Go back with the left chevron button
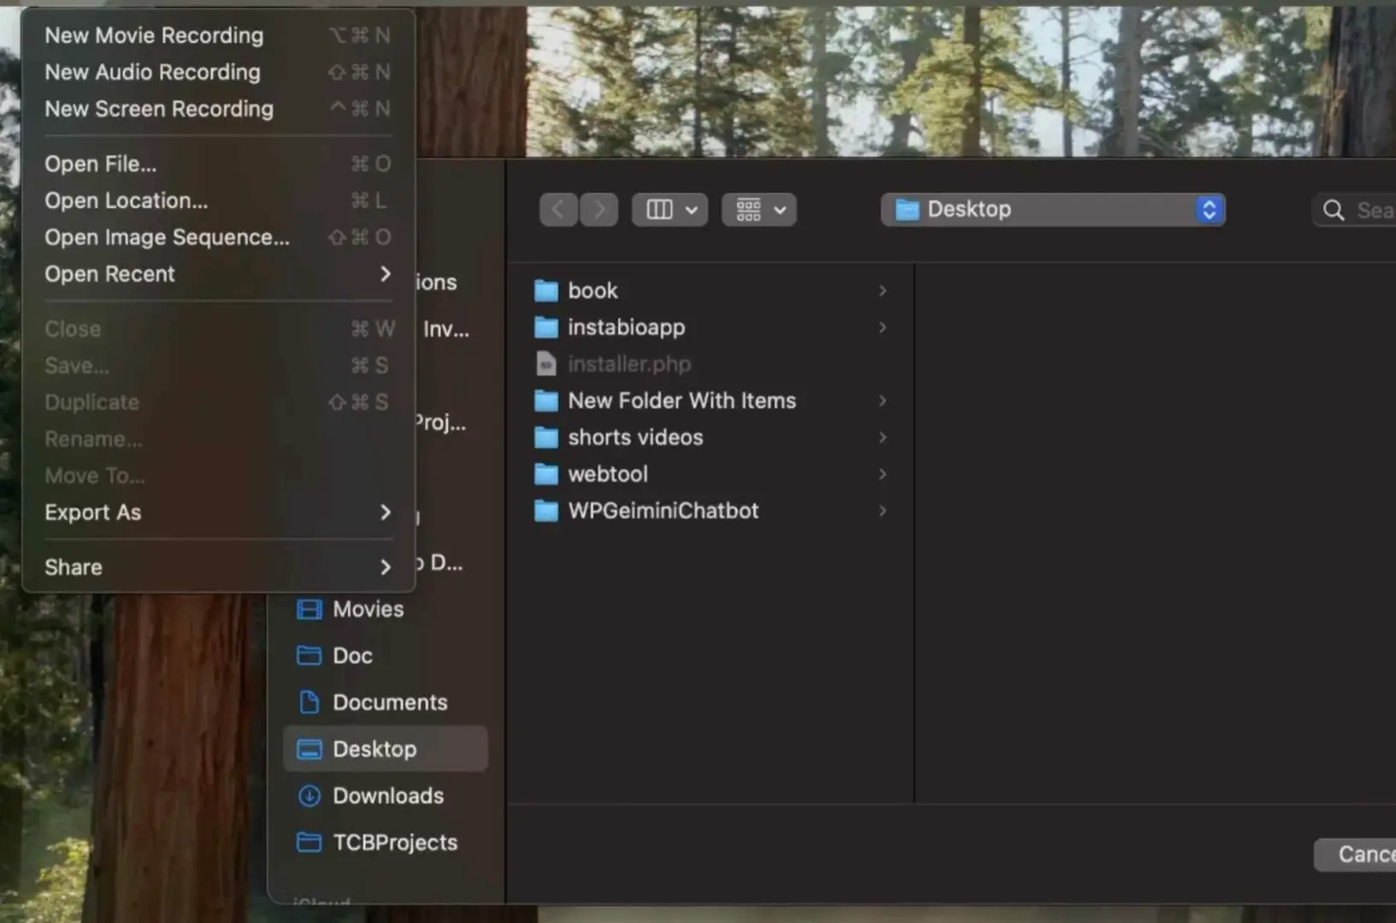 558,209
